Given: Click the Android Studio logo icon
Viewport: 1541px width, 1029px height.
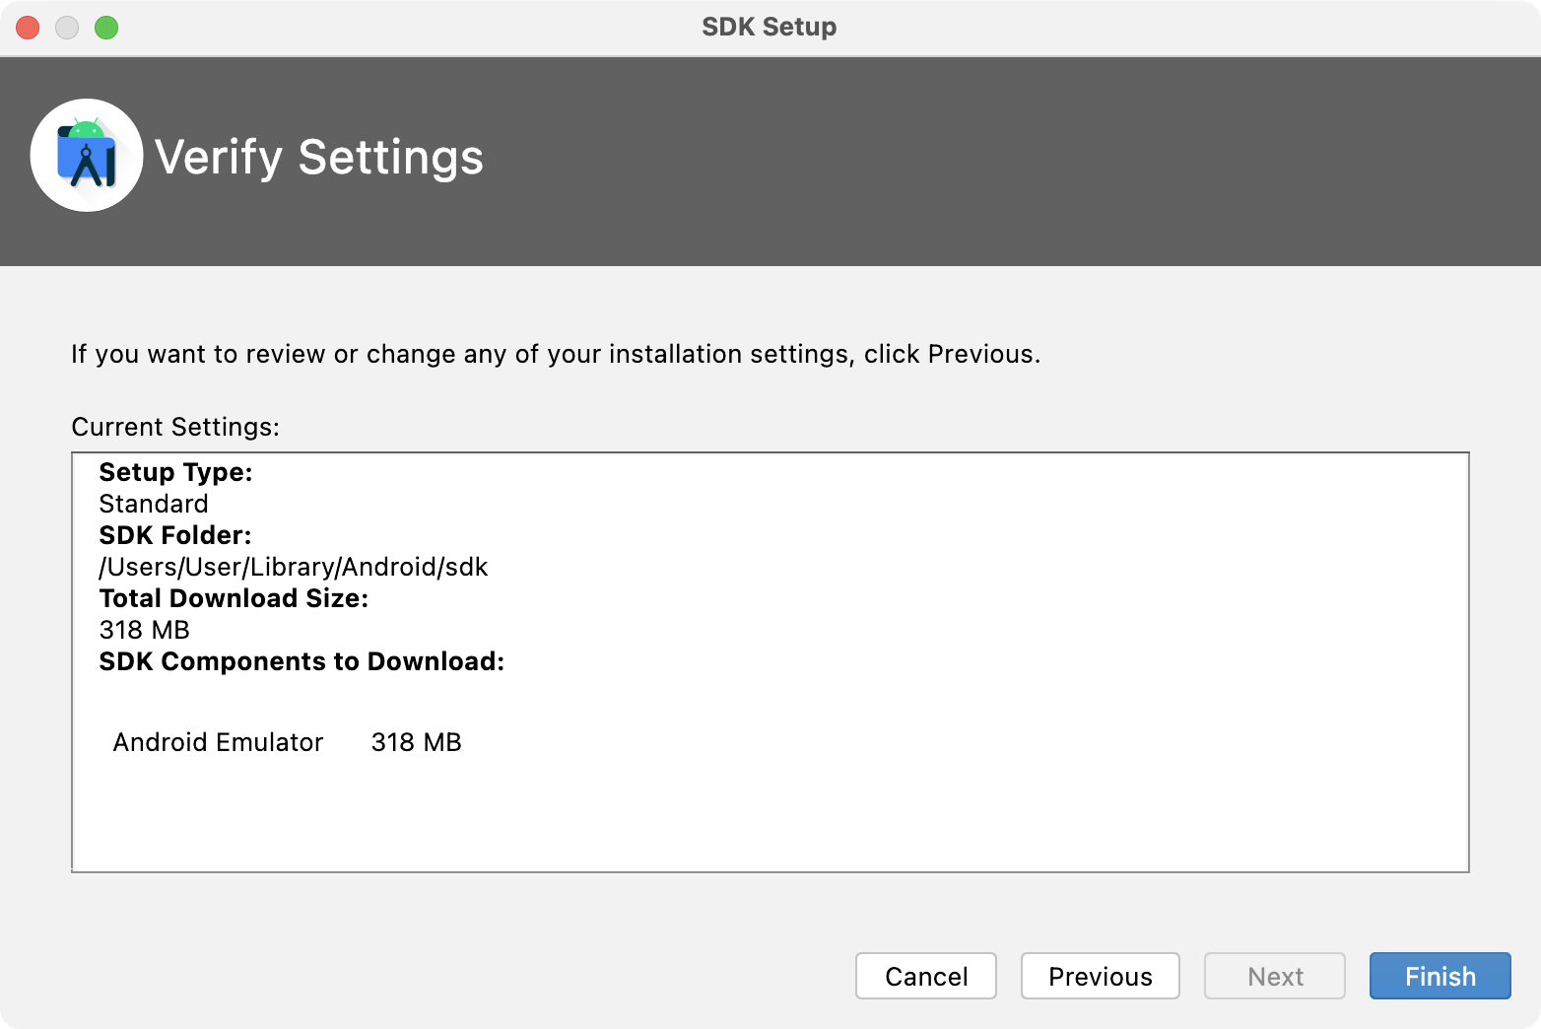Looking at the screenshot, I should click(87, 156).
